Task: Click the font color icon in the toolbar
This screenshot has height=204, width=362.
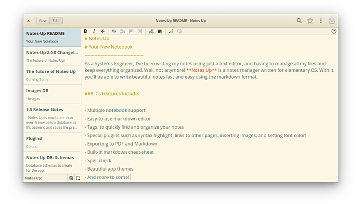Action: [170, 31]
